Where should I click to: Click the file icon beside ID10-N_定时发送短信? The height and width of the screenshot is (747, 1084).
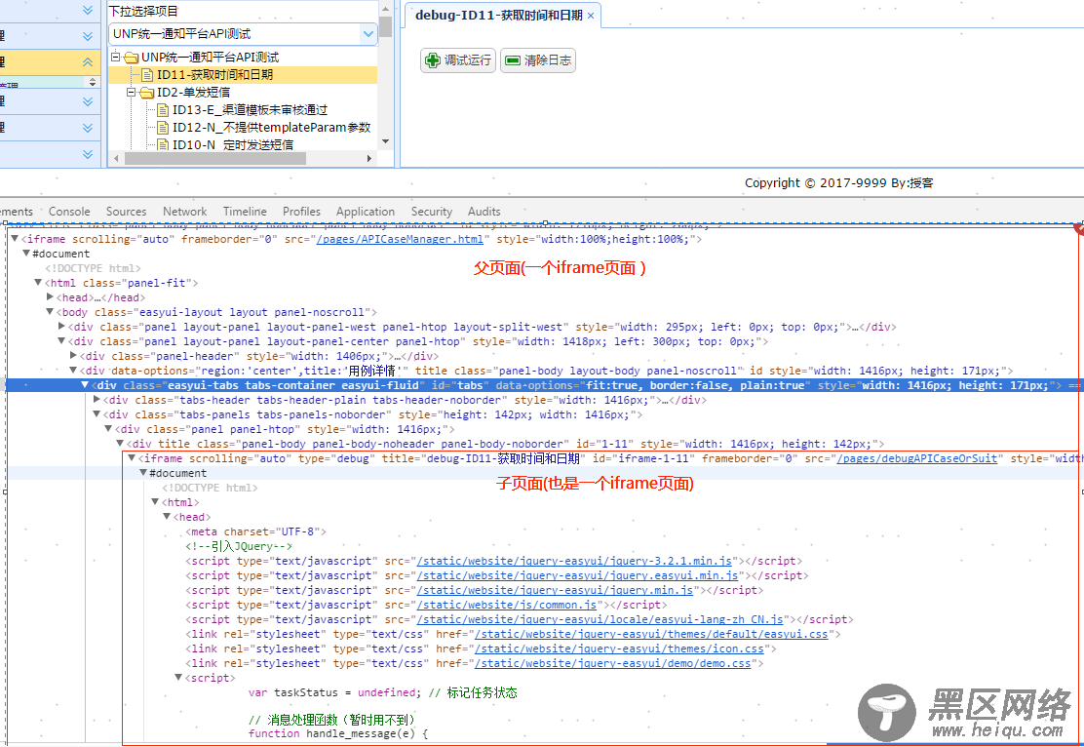click(163, 144)
